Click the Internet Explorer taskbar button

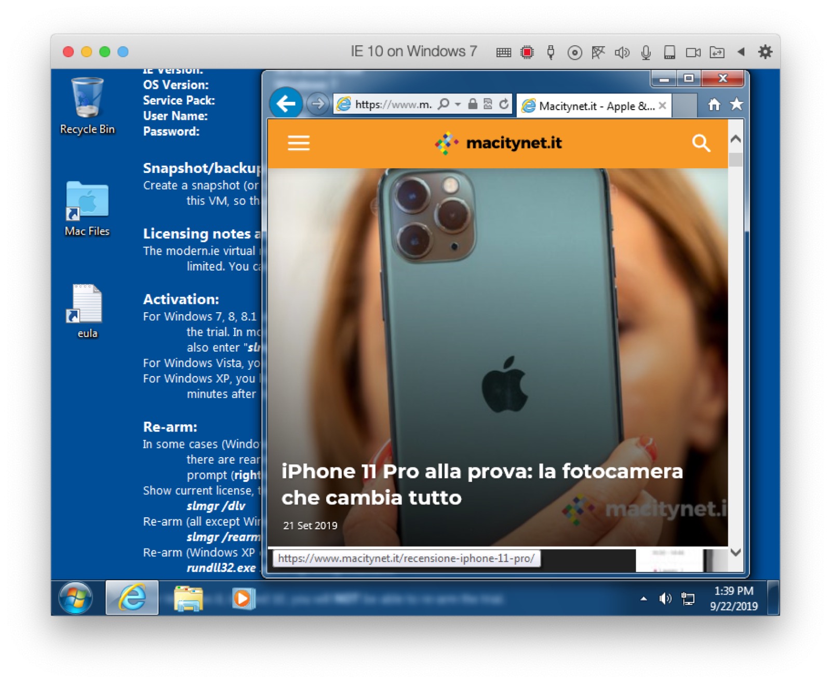(132, 597)
